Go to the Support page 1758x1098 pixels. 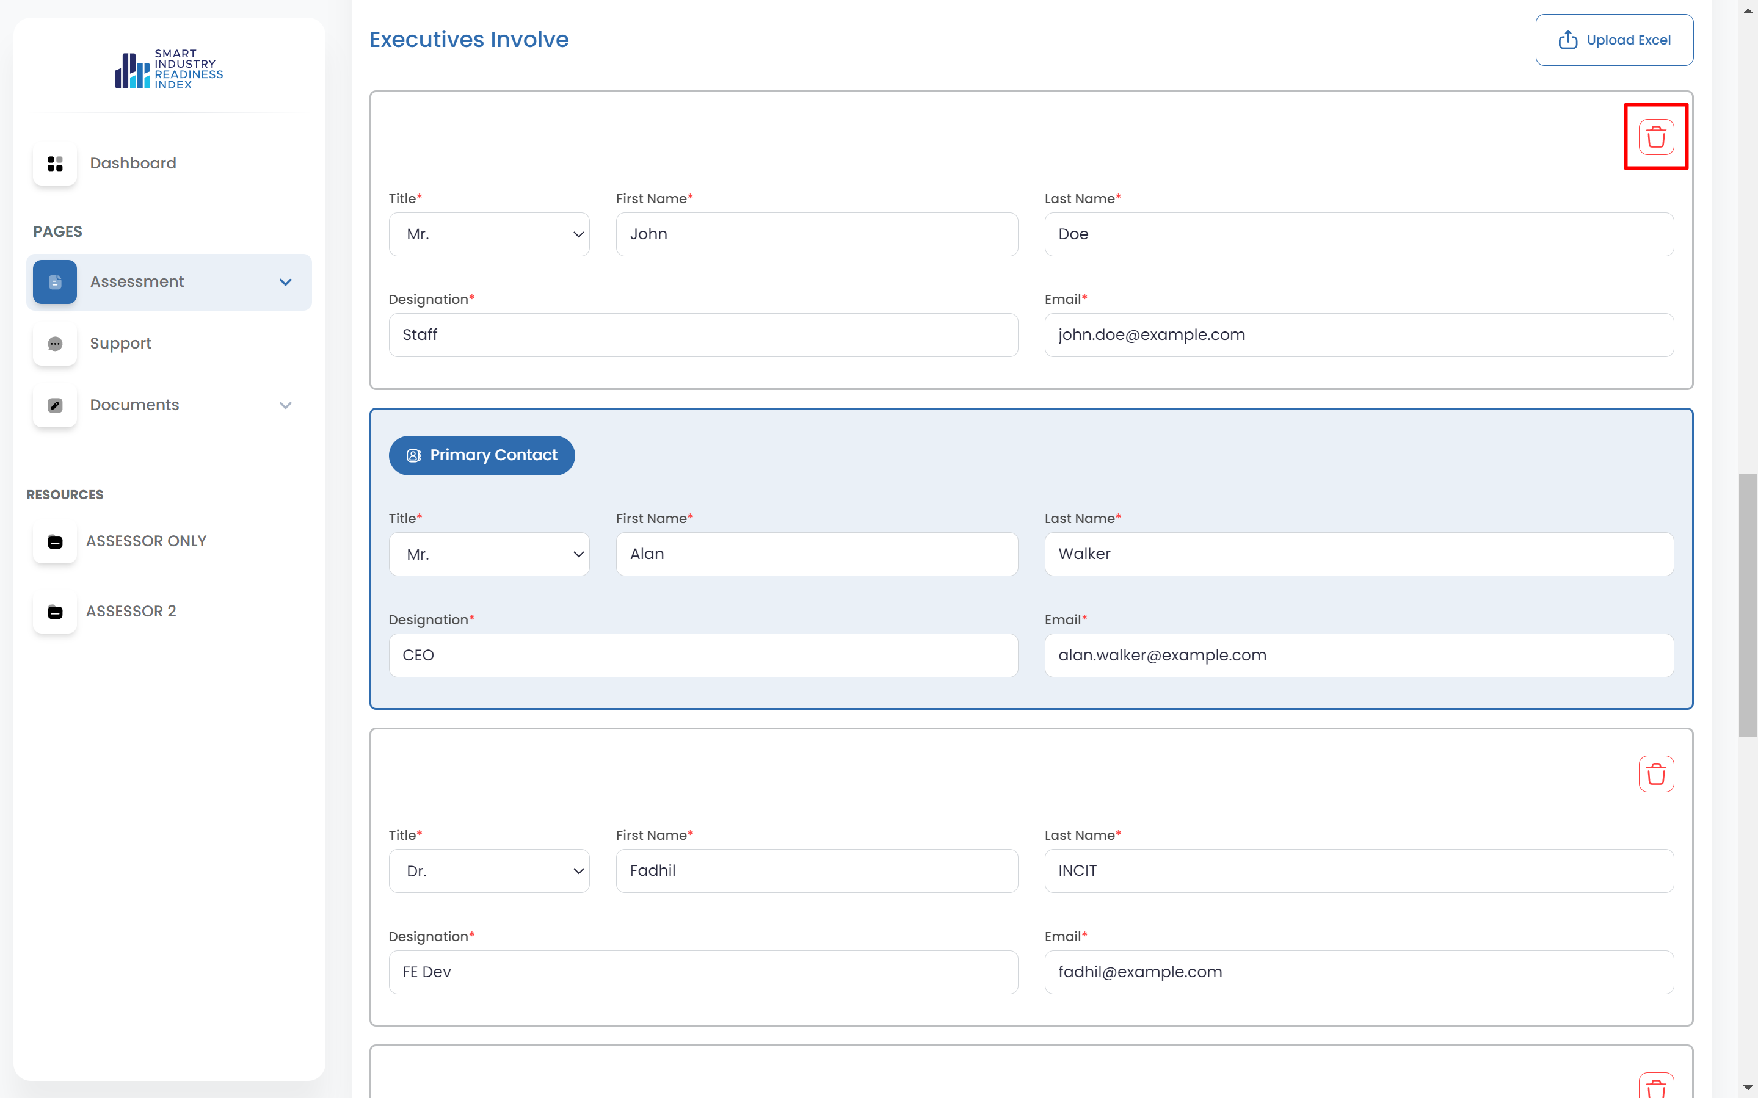(x=120, y=344)
